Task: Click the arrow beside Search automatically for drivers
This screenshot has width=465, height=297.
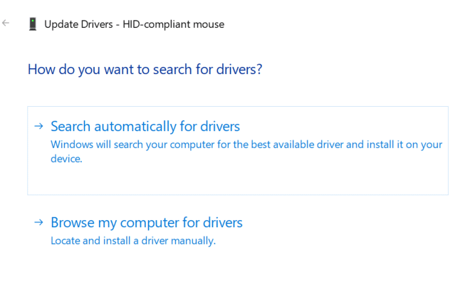Action: pyautogui.click(x=39, y=127)
